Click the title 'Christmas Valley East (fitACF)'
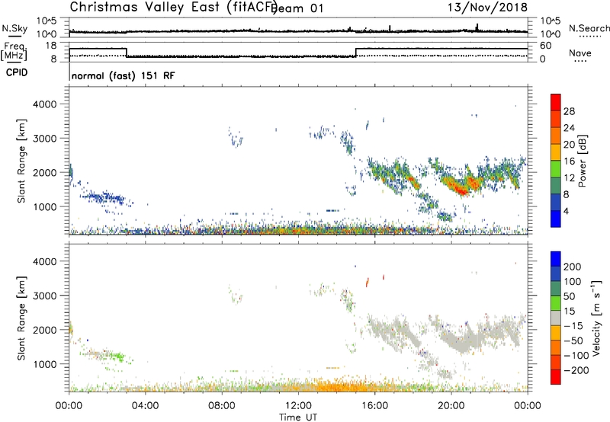 (173, 8)
